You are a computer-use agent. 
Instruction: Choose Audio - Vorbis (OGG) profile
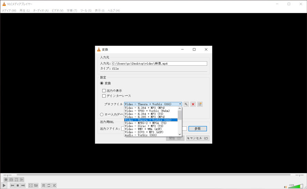click(151, 135)
